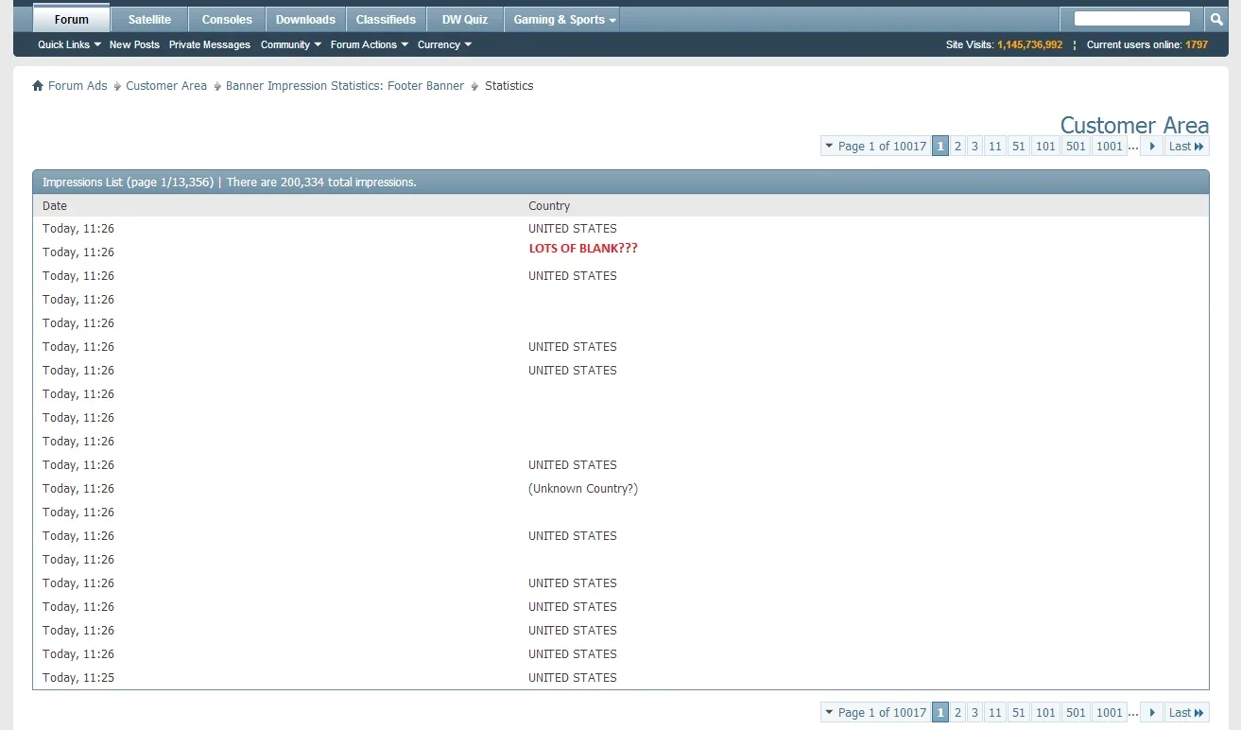The image size is (1241, 730).
Task: Go to Customer Area breadcrumb link
Action: (x=166, y=86)
